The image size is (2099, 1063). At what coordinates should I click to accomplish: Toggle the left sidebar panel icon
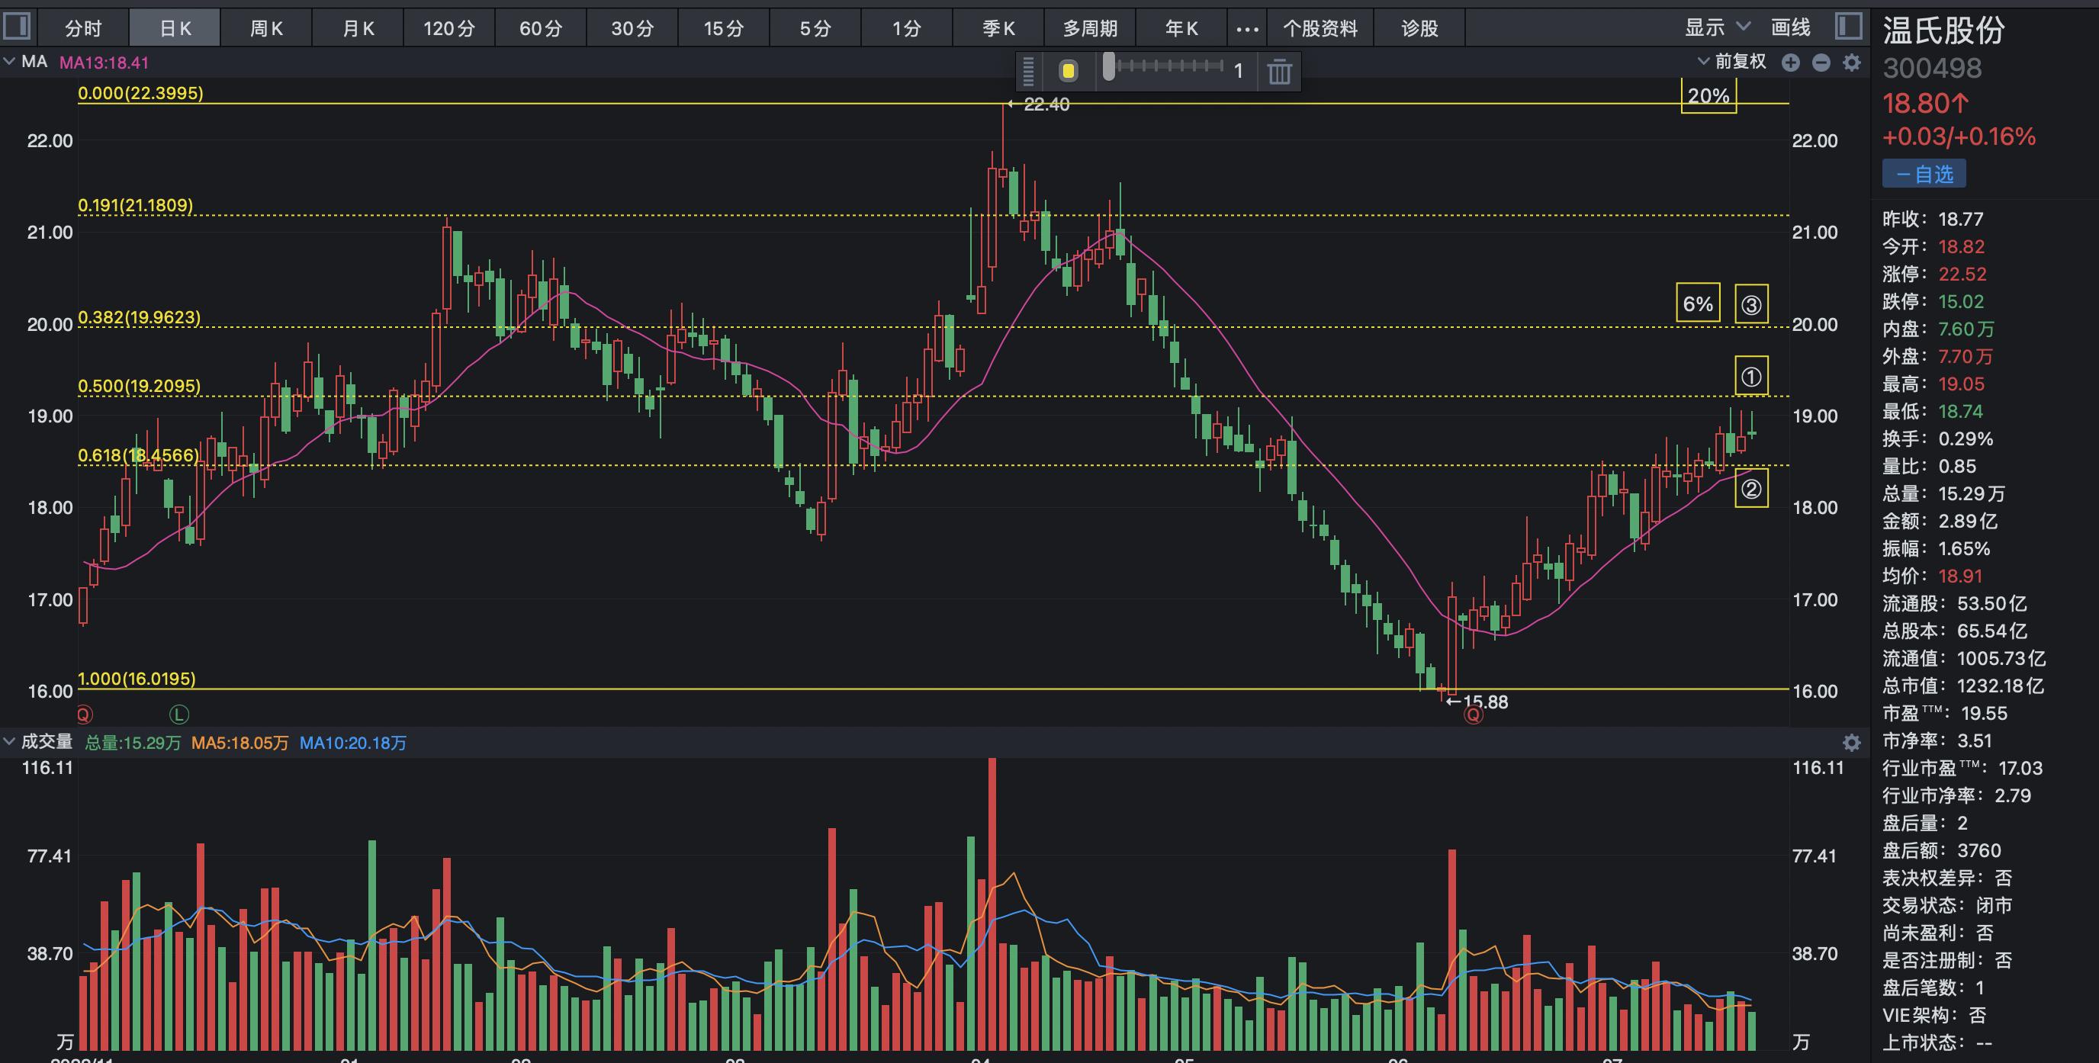coord(16,26)
